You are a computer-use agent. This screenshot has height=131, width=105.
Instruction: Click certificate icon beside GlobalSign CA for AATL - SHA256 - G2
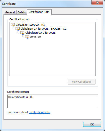[x=18, y=29]
